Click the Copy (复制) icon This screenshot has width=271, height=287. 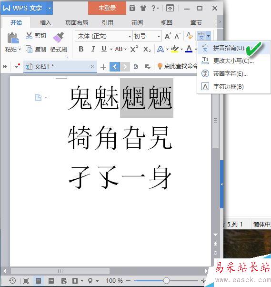pos(29,49)
